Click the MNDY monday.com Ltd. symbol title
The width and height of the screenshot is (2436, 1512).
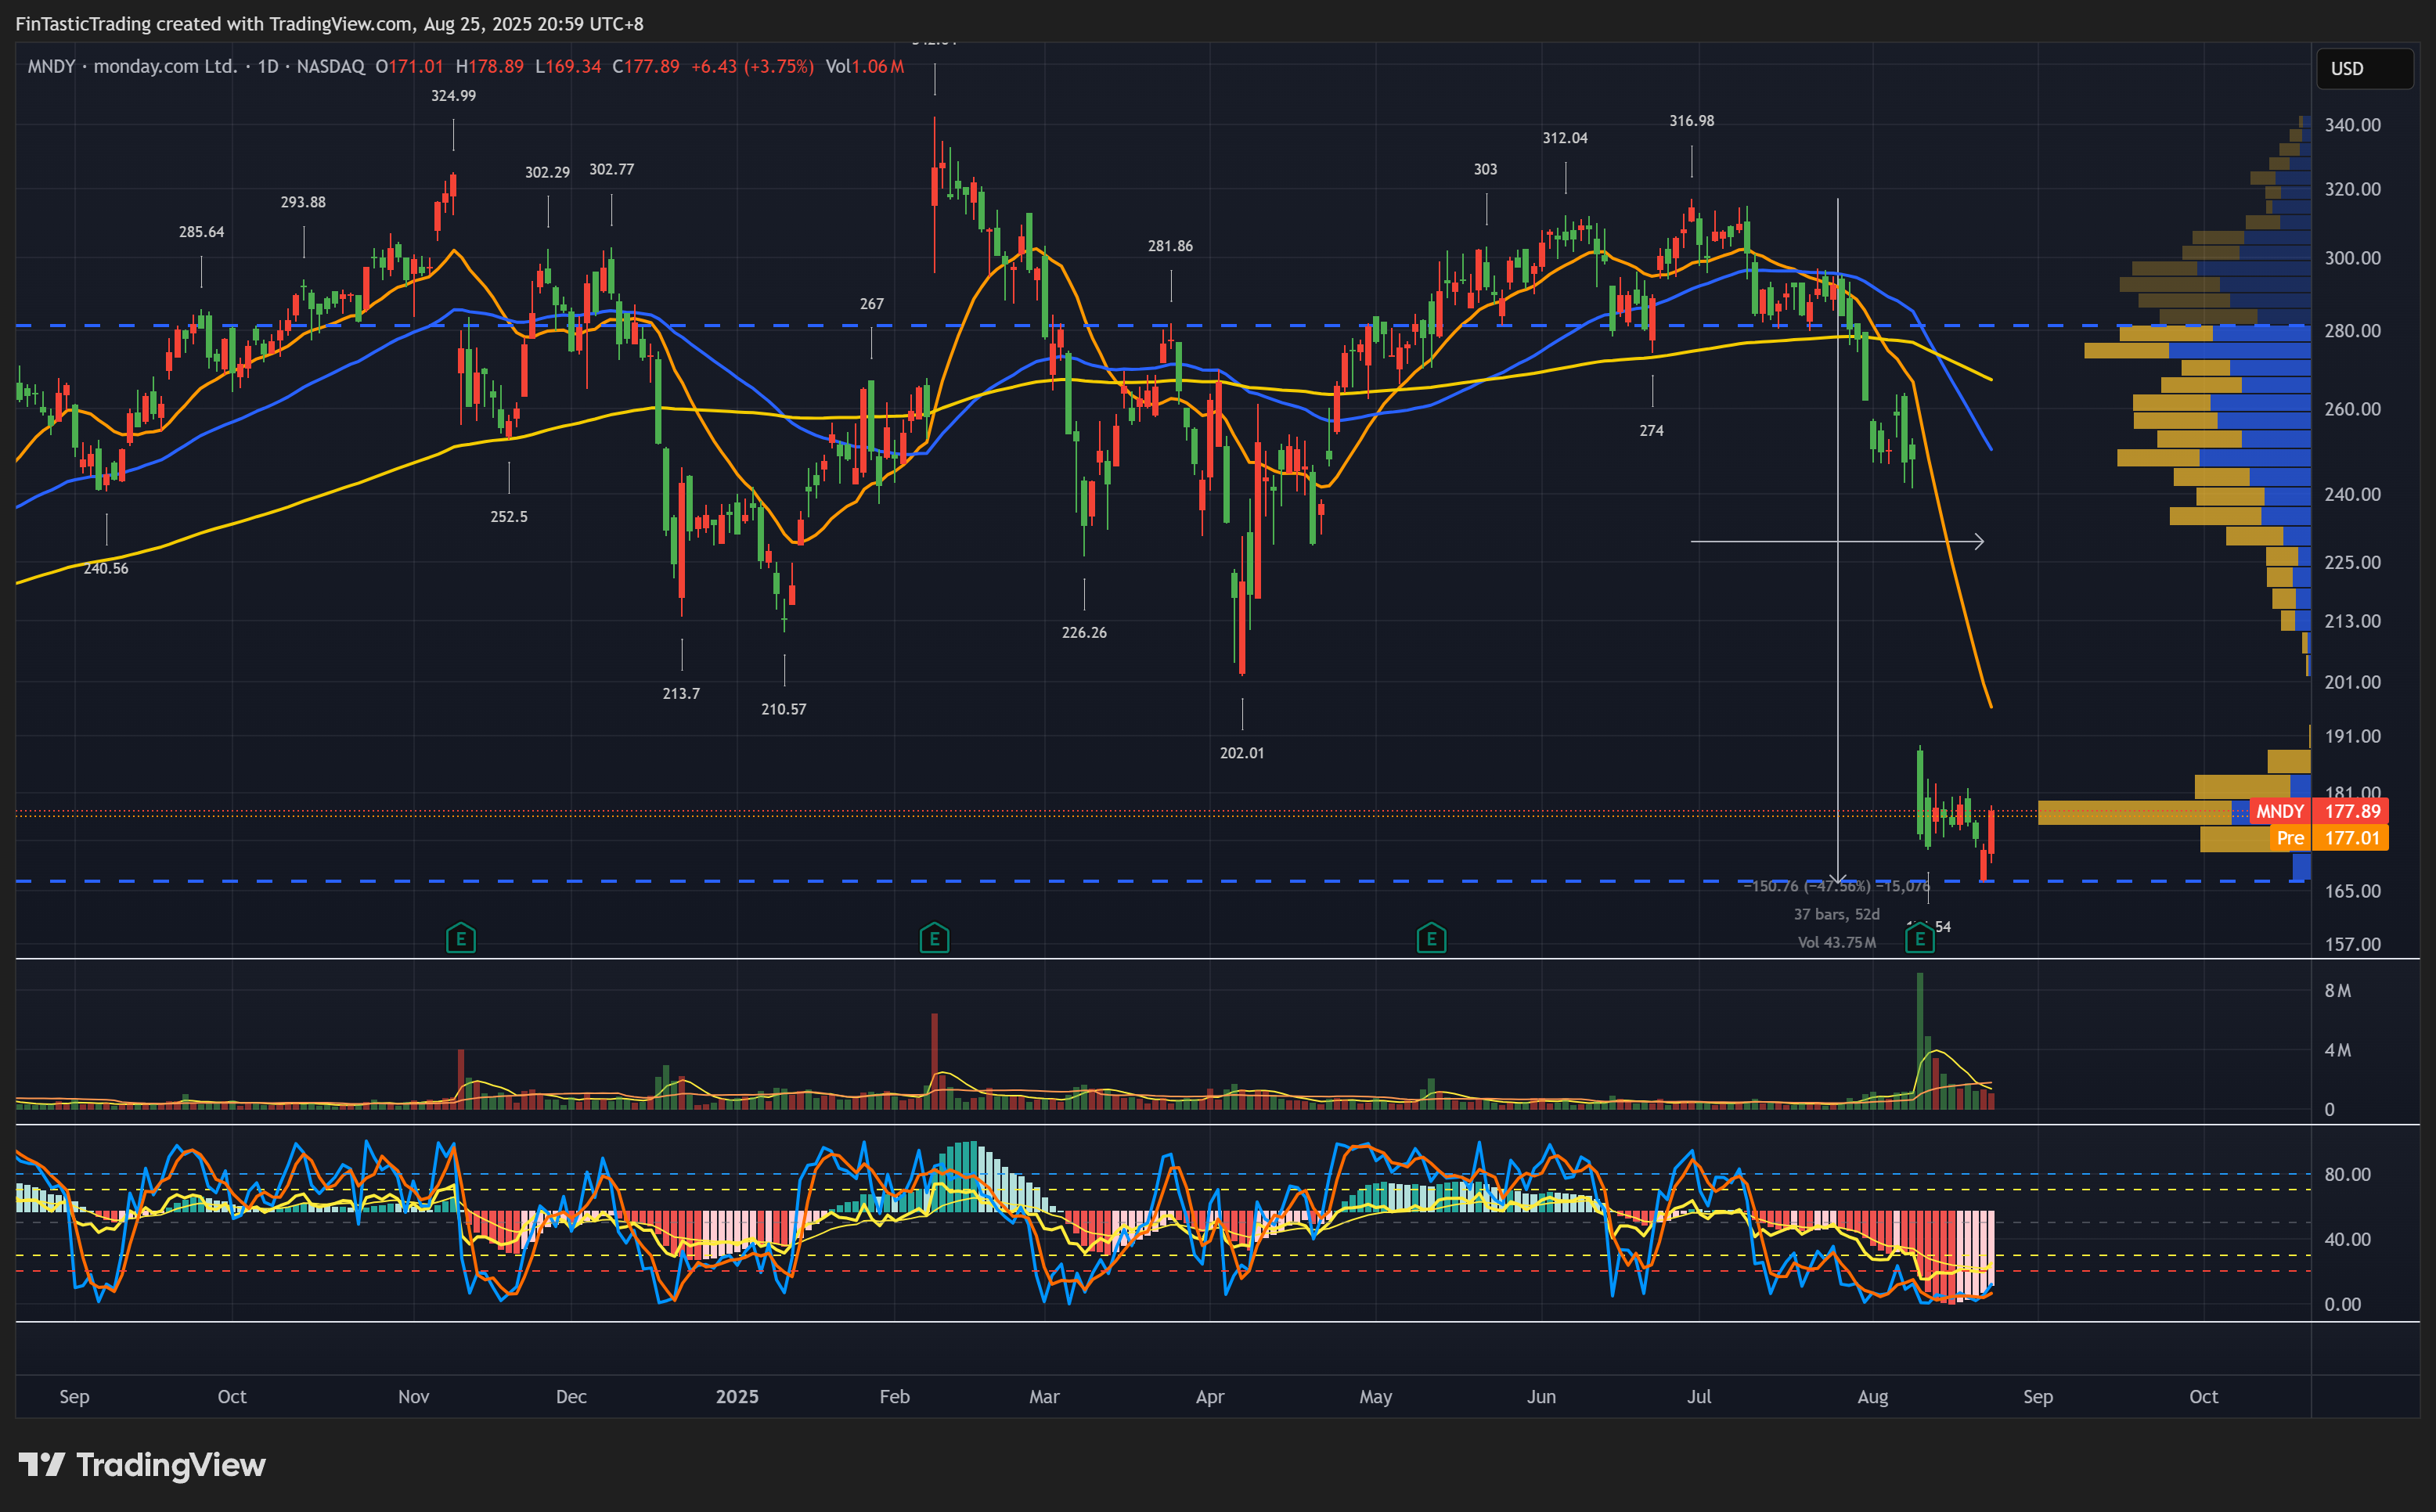click(132, 67)
